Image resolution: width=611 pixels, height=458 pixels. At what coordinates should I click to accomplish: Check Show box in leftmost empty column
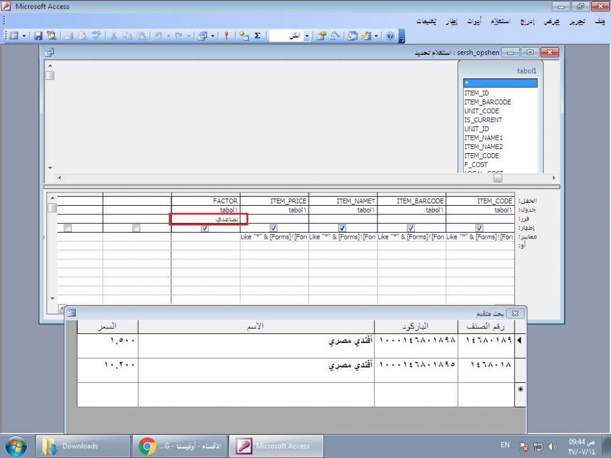[x=68, y=228]
